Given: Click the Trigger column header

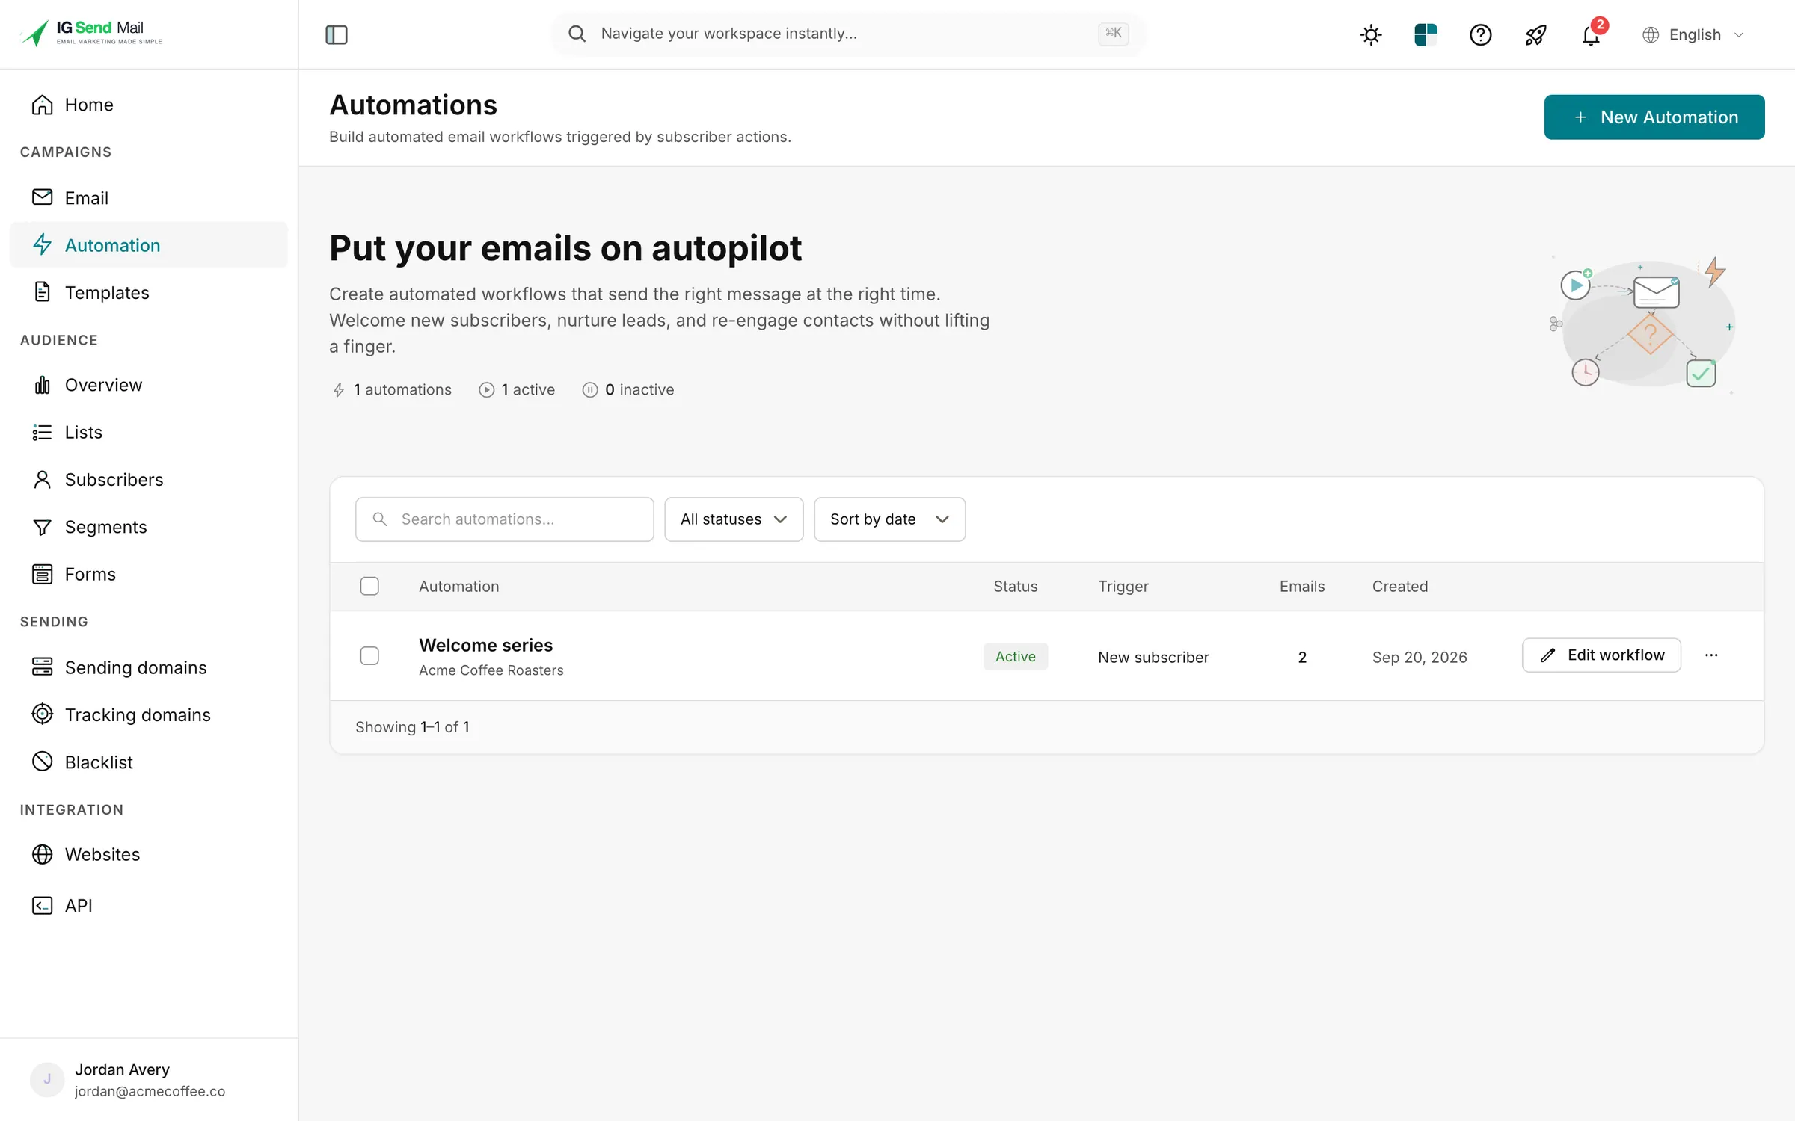Looking at the screenshot, I should (1123, 586).
